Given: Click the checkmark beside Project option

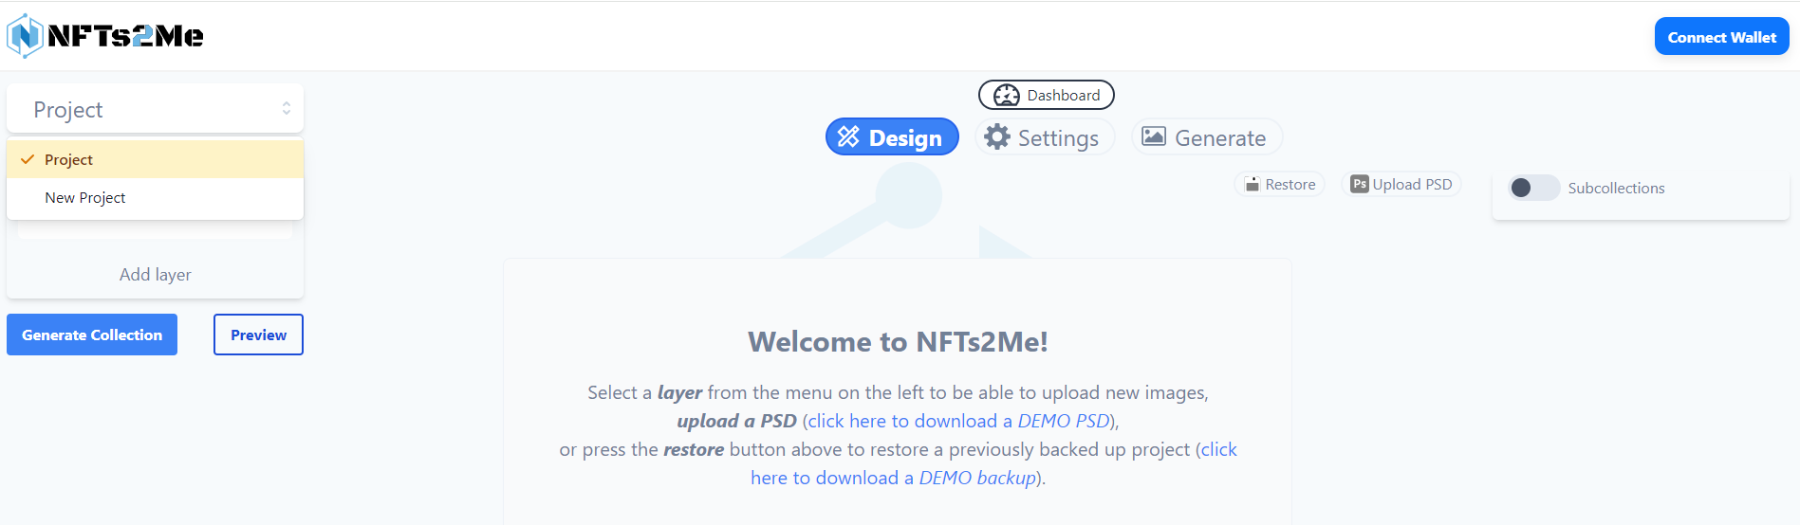Looking at the screenshot, I should click(28, 159).
